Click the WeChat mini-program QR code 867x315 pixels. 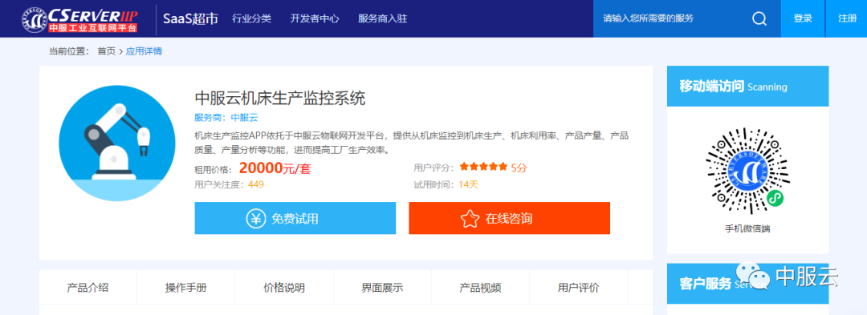[x=747, y=171]
